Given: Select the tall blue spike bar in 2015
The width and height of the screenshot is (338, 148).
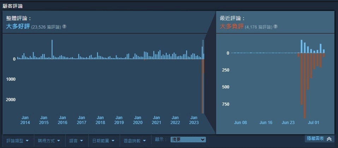Looking at the screenshot, I should coord(52,49).
